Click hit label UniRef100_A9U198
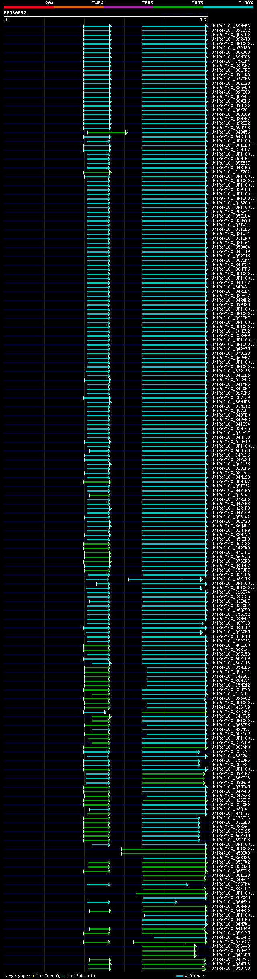This screenshot has height=979, width=257. [x=230, y=128]
